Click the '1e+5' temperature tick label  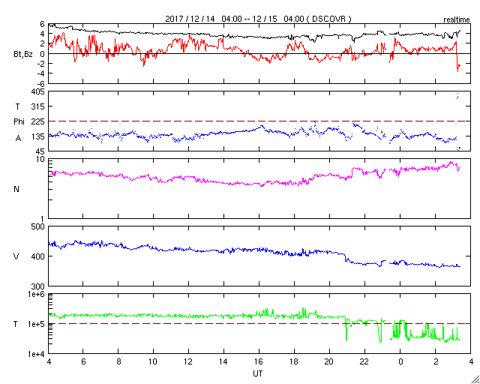pos(37,324)
